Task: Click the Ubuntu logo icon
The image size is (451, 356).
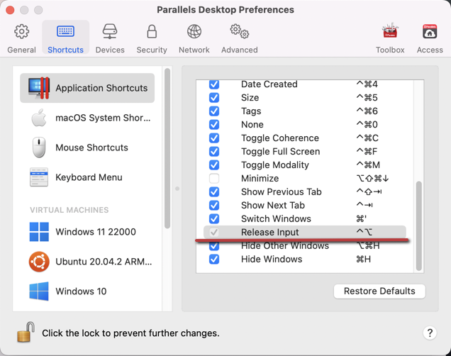Action: (x=39, y=262)
